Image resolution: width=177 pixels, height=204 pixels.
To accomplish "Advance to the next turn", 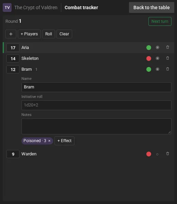I will [160, 21].
